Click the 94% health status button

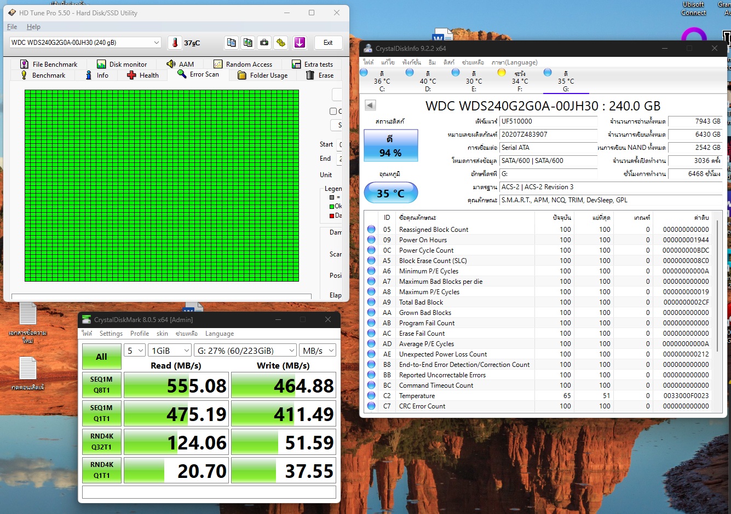click(390, 146)
